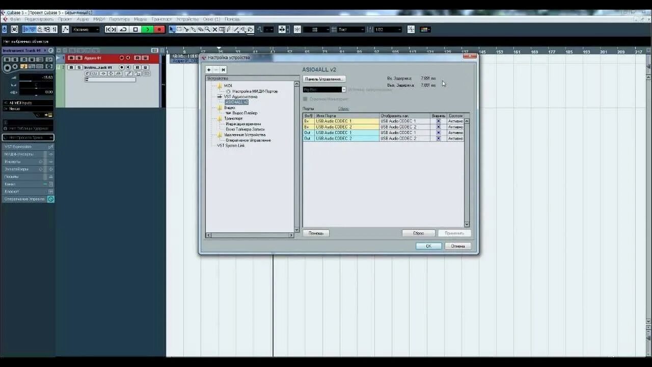The height and width of the screenshot is (367, 652).
Task: Open the Transport menu
Action: [x=161, y=19]
